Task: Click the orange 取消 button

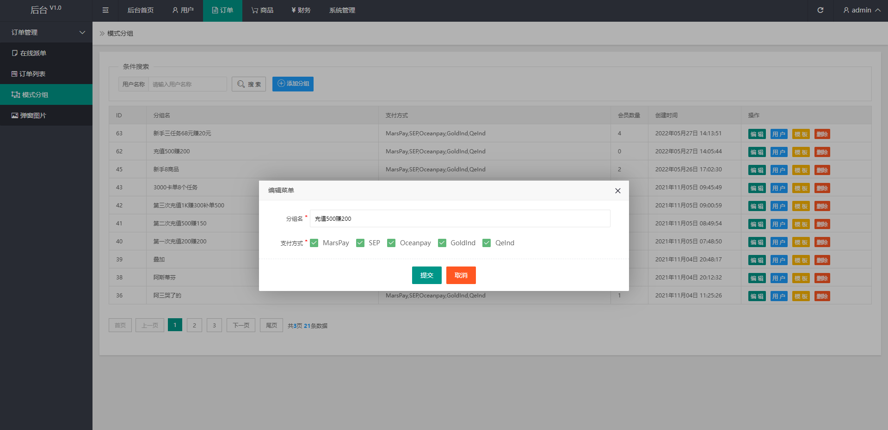Action: 461,275
